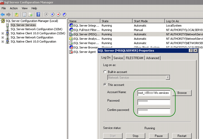
Task: Open the View menu
Action: pyautogui.click(x=24, y=8)
